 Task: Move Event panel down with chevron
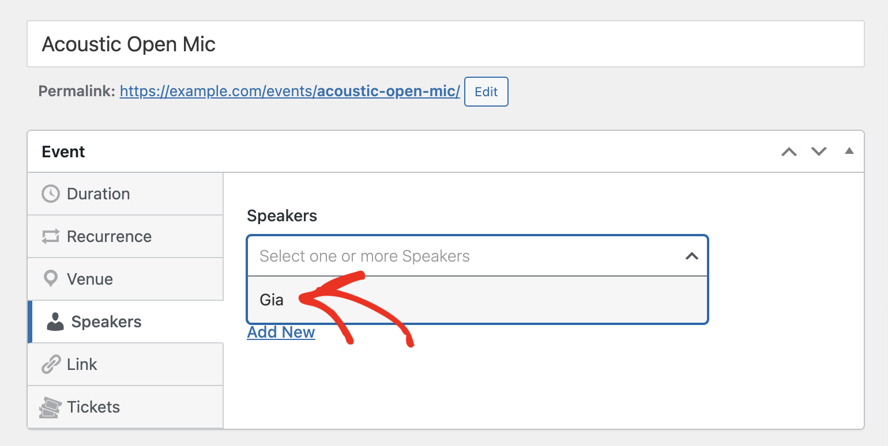pyautogui.click(x=819, y=152)
